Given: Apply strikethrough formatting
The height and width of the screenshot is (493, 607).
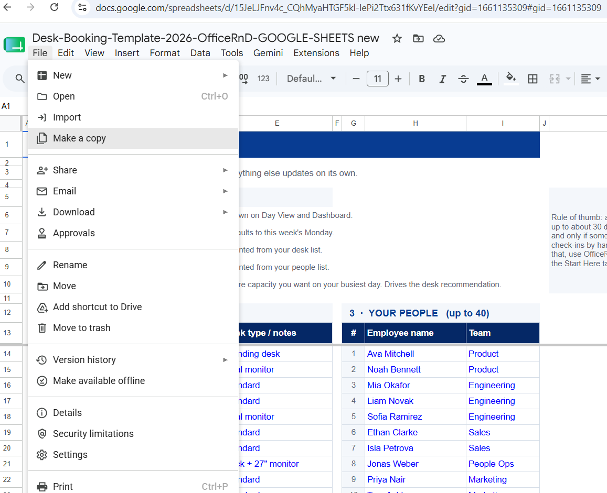Looking at the screenshot, I should (x=463, y=79).
